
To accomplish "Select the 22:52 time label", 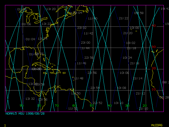I will coord(98,103).
